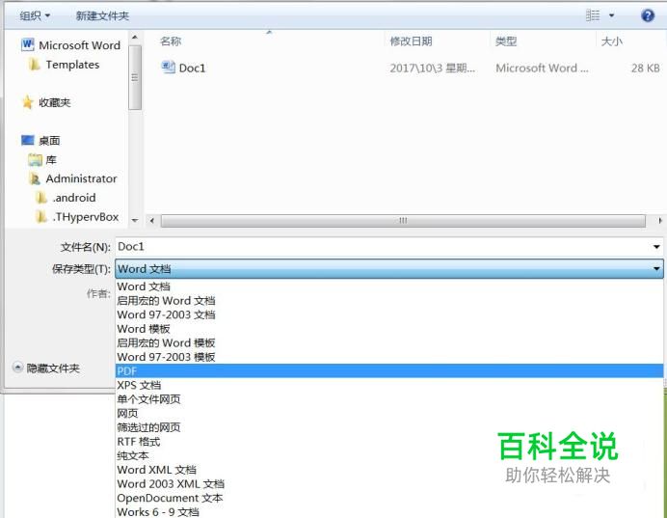This screenshot has width=667, height=518.
Task: Click the Administrator user folder icon
Action: coord(35,178)
